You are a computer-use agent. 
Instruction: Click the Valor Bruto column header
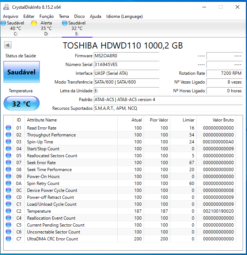tap(216, 120)
